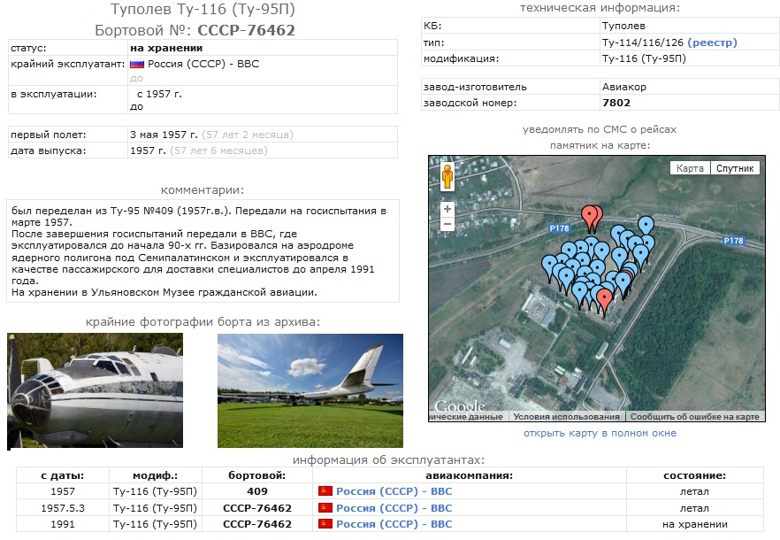Click the Google logo on the map
The width and height of the screenshot is (780, 540).
460,408
